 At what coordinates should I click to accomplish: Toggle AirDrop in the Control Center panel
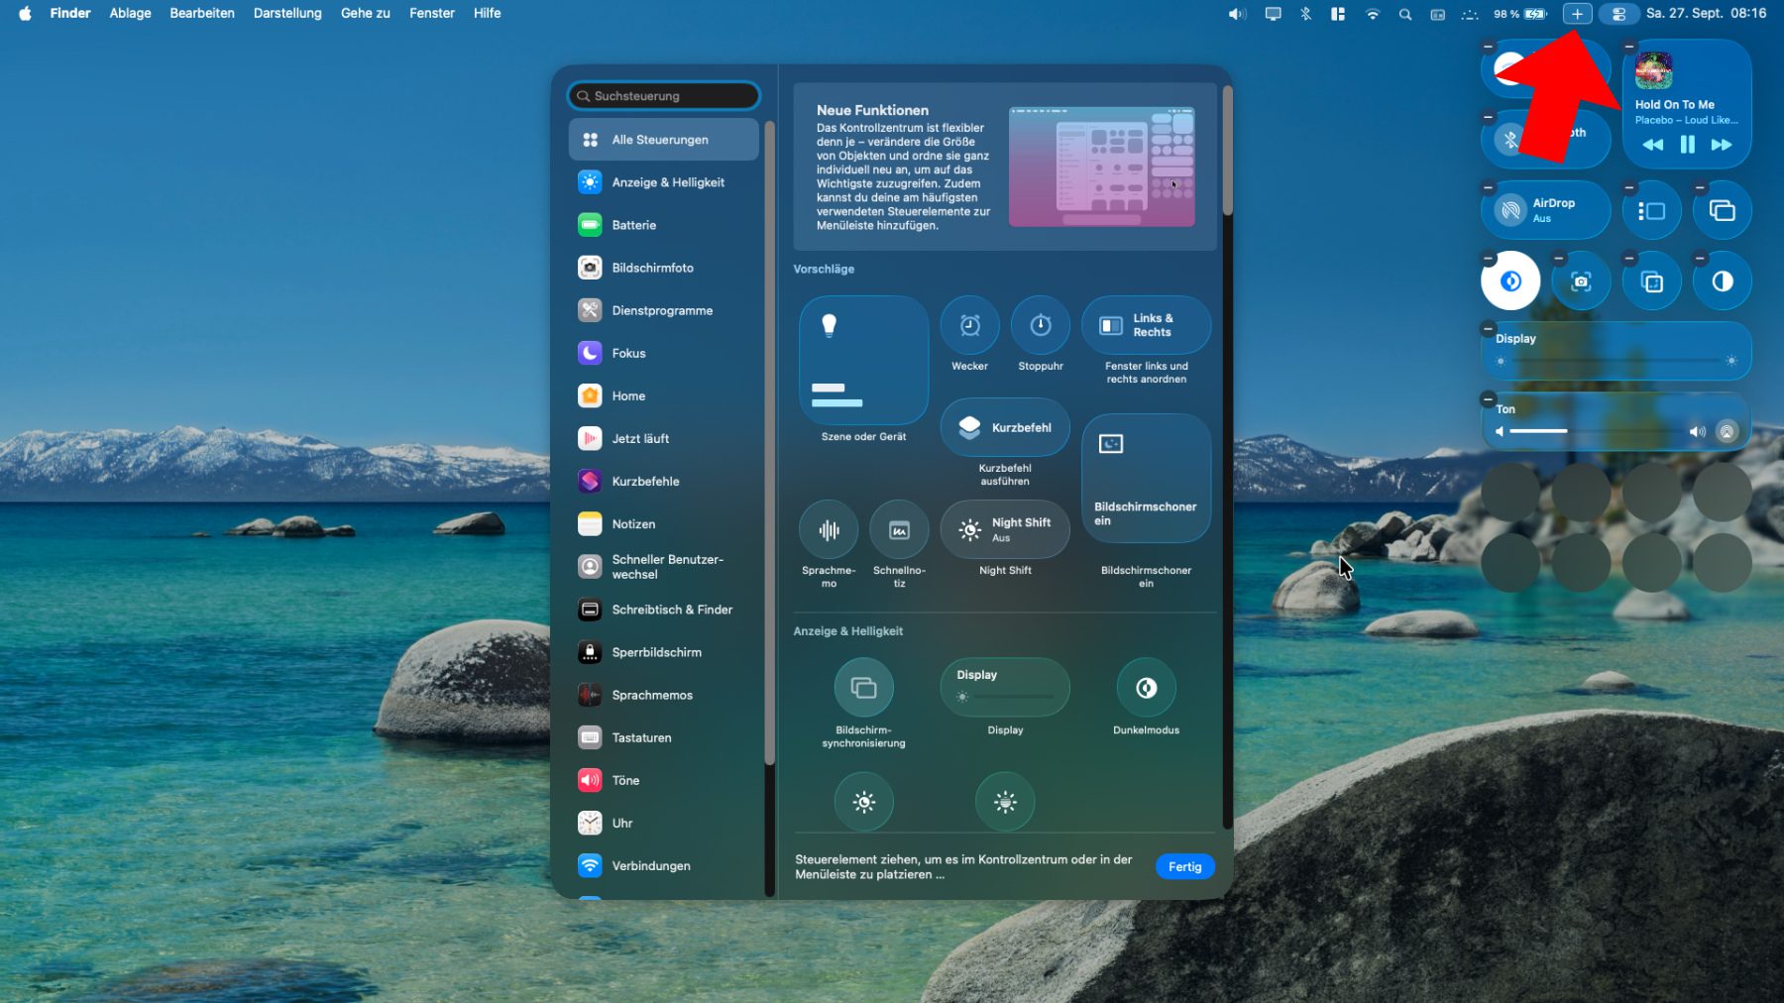[x=1510, y=210]
